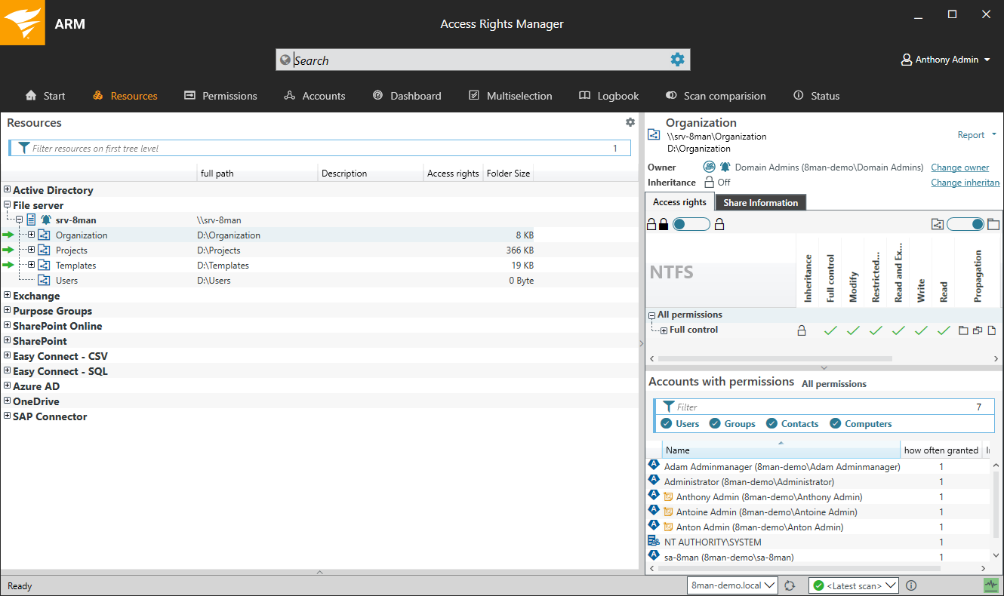Click share icon of Users row
The image size is (1004, 596).
pyautogui.click(x=44, y=281)
